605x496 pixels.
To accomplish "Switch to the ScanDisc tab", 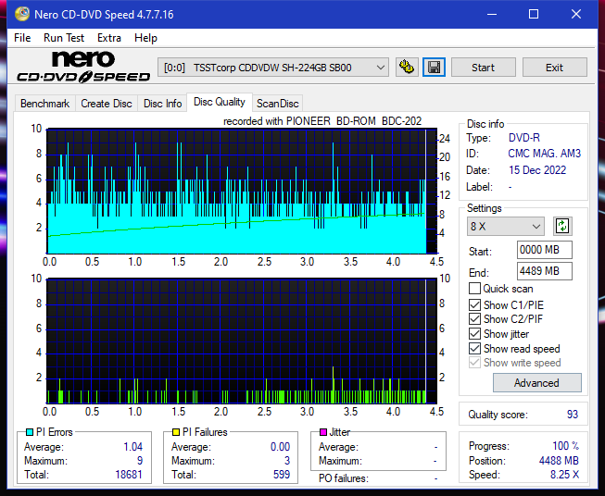I will pos(277,104).
